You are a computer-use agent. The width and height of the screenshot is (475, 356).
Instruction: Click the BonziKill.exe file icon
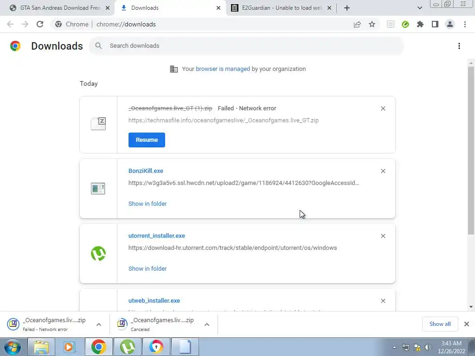point(98,188)
